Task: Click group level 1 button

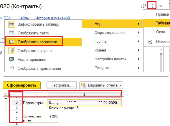Action: coord(6,94)
